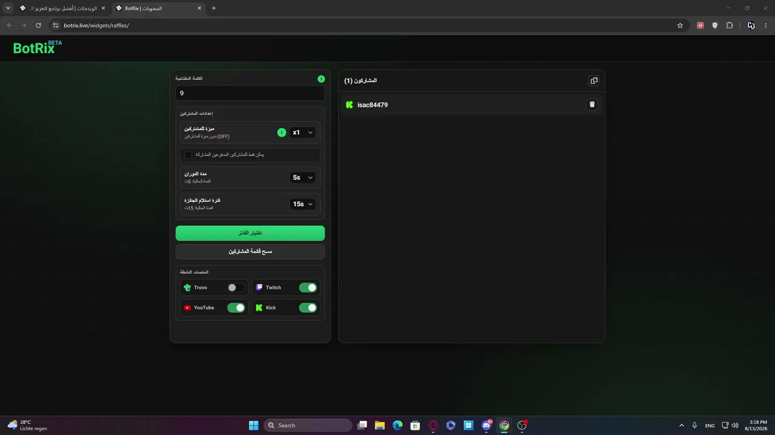Switch to the first browser tab
The height and width of the screenshot is (435, 775).
pos(62,8)
